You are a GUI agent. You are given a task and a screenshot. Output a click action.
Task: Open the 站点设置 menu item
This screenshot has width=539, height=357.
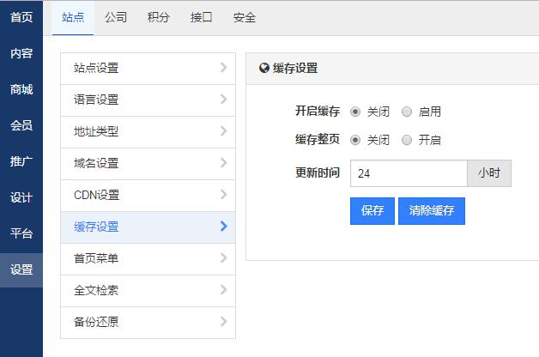tap(148, 69)
